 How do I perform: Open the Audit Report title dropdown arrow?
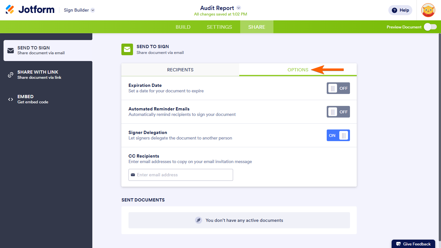[x=239, y=8]
